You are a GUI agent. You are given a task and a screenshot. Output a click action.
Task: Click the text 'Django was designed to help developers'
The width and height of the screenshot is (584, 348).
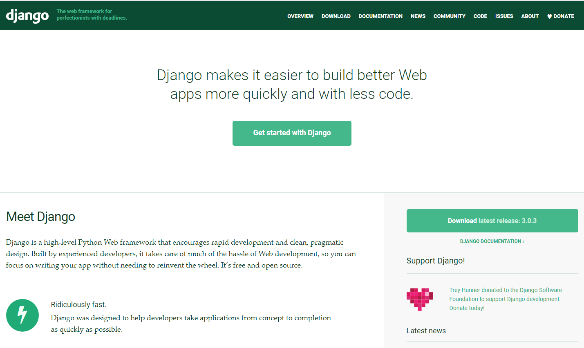[x=191, y=323]
